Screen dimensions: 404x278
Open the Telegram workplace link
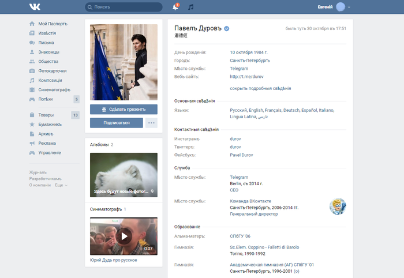239,69
